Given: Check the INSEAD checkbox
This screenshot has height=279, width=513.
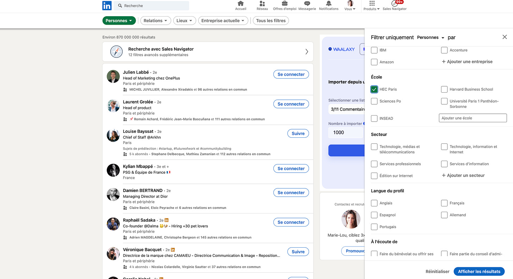Looking at the screenshot, I should [374, 118].
